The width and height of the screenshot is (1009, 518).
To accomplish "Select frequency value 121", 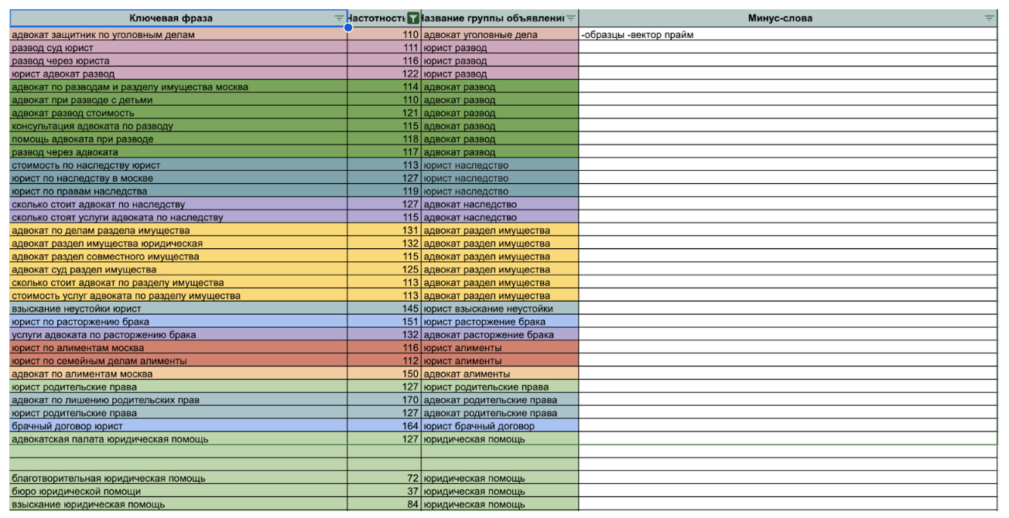I will point(385,113).
